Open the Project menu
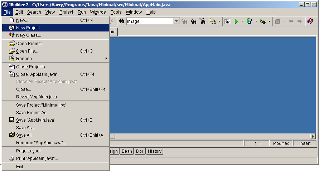Image resolution: width=319 pixels, height=171 pixels. pyautogui.click(x=66, y=12)
